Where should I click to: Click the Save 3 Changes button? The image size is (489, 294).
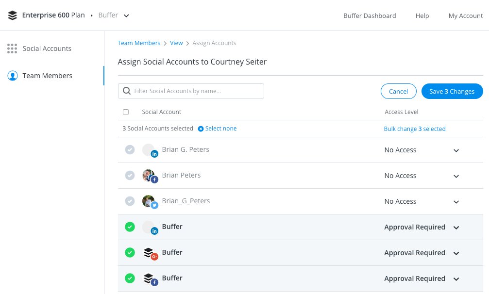(x=452, y=91)
